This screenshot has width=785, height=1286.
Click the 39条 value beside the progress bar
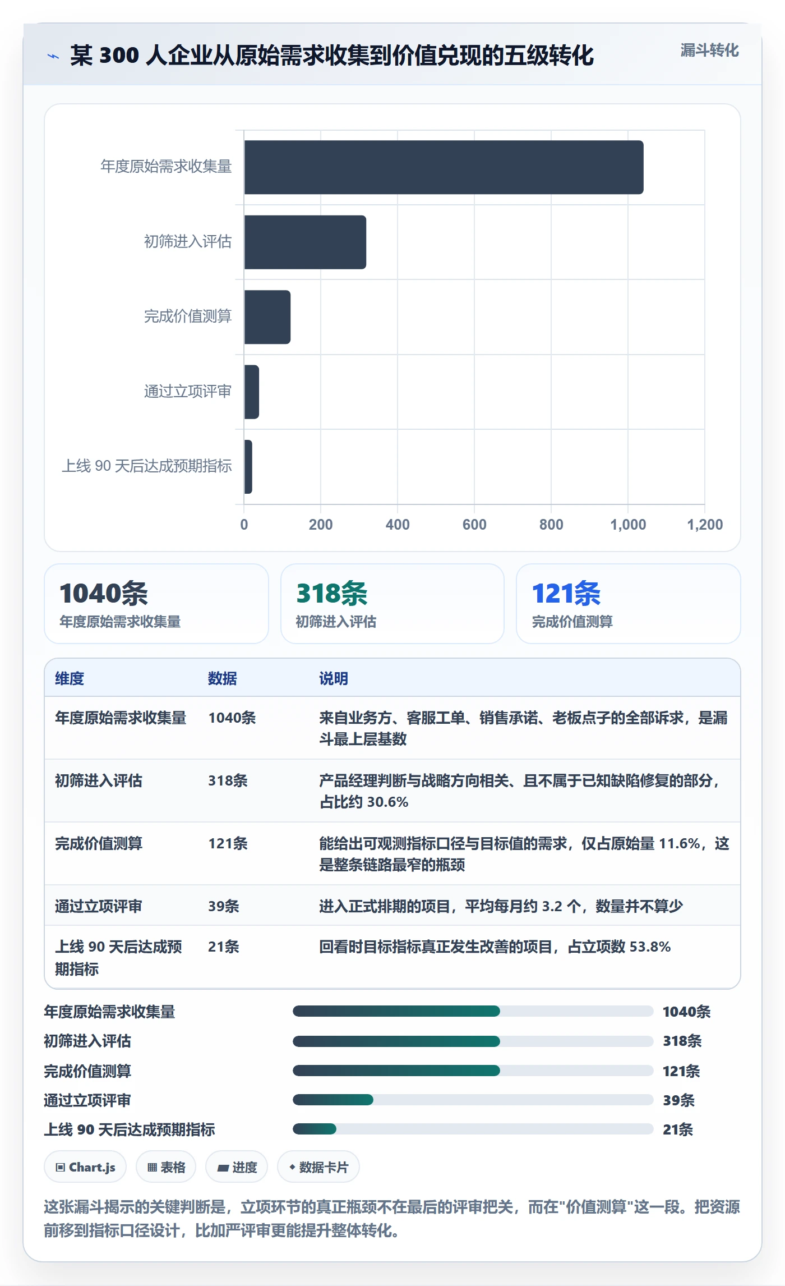[x=678, y=1100]
